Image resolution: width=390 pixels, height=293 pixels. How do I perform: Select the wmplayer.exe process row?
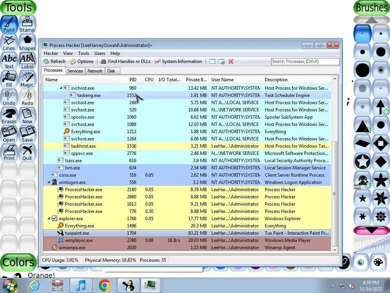coord(187,240)
